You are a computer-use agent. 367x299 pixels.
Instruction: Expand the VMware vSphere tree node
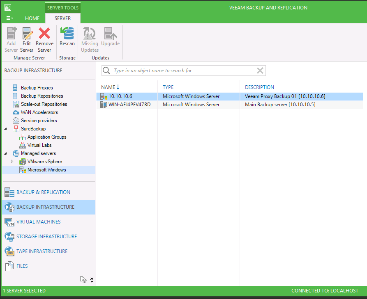click(x=12, y=162)
